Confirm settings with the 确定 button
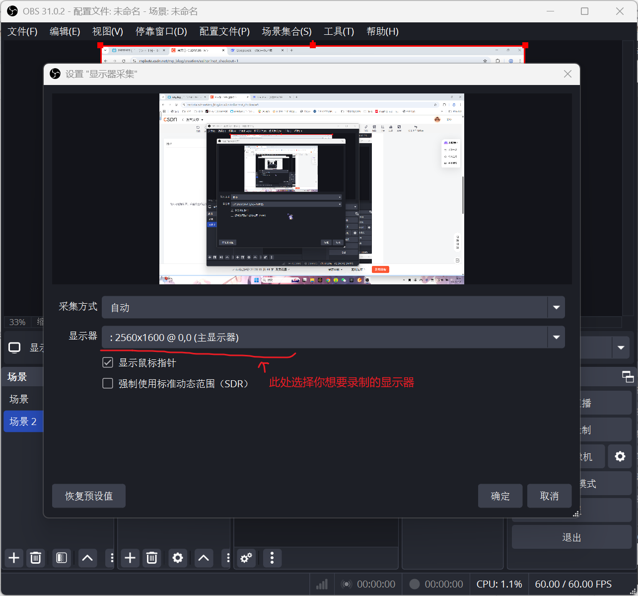This screenshot has height=596, width=638. pos(500,496)
